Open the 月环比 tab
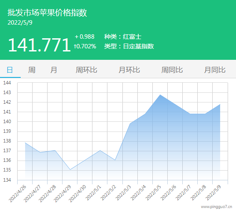The width and height of the screenshot is (236, 212). click(129, 70)
